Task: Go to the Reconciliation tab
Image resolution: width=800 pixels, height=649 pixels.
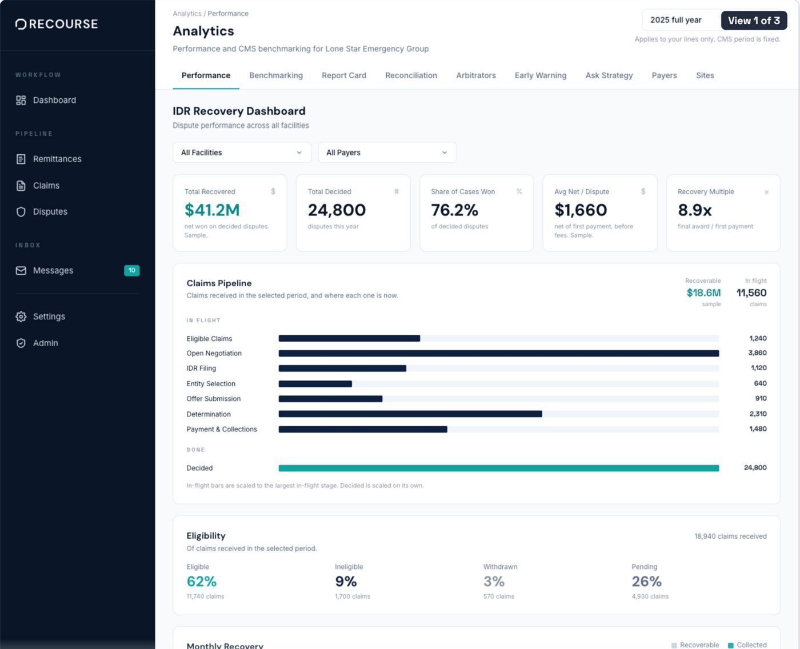Action: pyautogui.click(x=411, y=75)
